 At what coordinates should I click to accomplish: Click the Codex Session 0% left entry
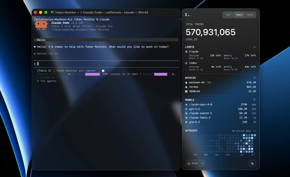(205, 68)
